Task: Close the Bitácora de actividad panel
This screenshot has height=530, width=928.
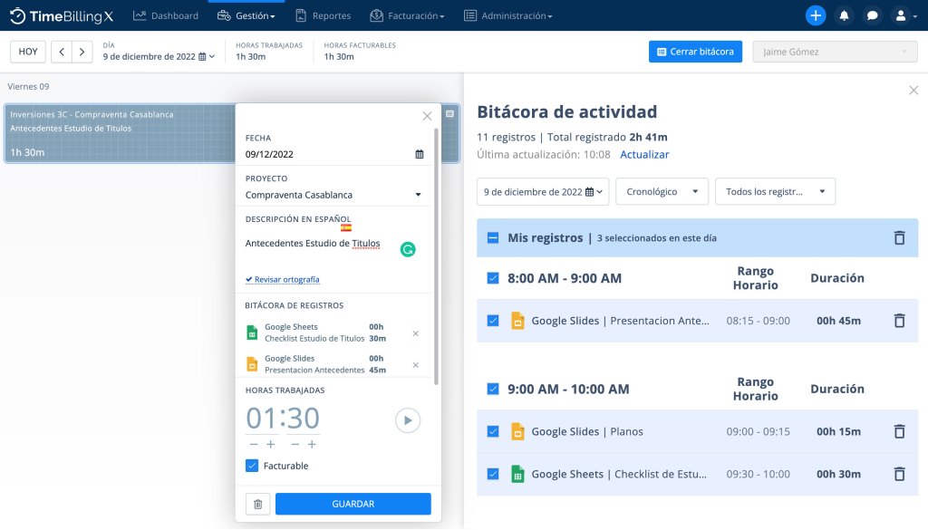Action: [913, 90]
